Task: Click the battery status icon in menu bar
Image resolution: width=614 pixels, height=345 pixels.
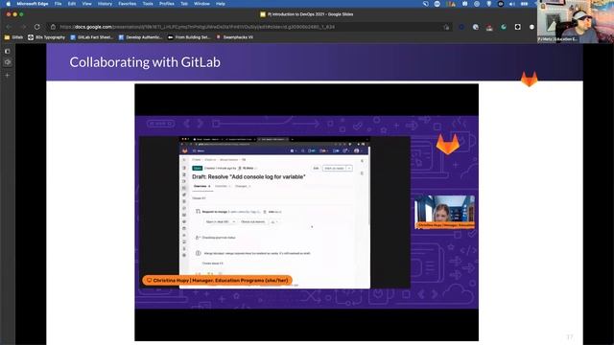Action: click(x=525, y=4)
